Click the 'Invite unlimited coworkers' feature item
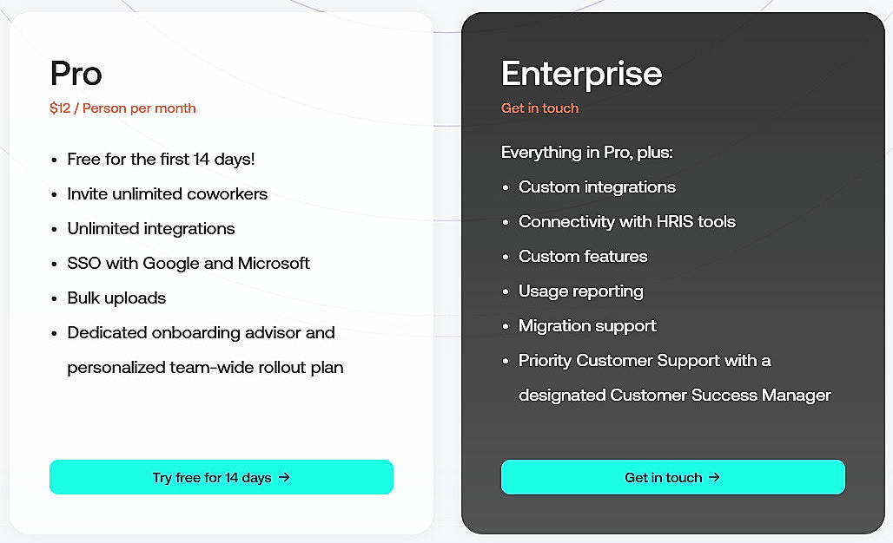The width and height of the screenshot is (893, 543). (167, 193)
